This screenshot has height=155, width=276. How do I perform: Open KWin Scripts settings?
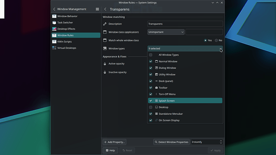click(x=76, y=42)
